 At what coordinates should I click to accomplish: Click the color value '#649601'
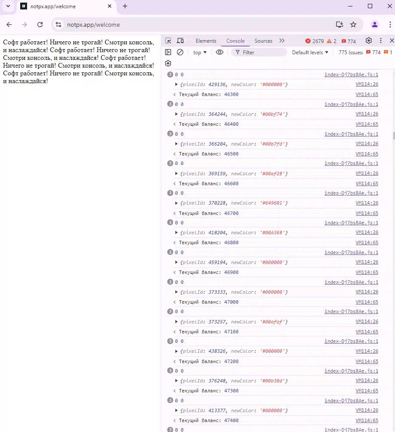[x=273, y=203]
